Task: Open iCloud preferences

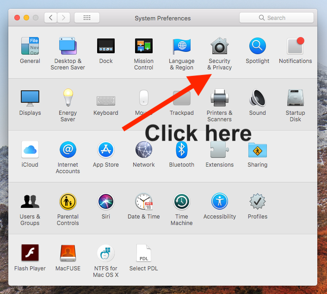Action: click(30, 150)
